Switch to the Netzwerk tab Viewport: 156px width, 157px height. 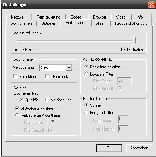[19, 17]
